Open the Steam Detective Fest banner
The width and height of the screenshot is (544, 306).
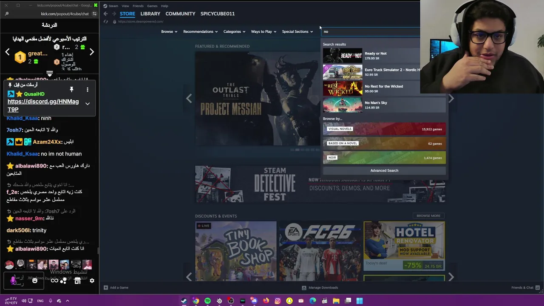click(x=320, y=184)
